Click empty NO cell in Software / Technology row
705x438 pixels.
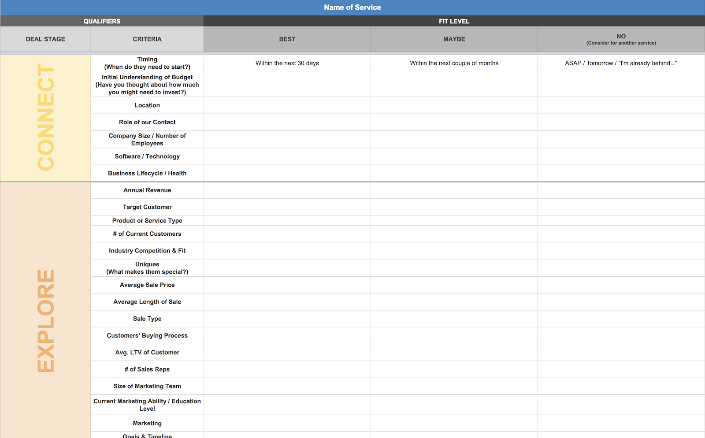click(x=621, y=156)
